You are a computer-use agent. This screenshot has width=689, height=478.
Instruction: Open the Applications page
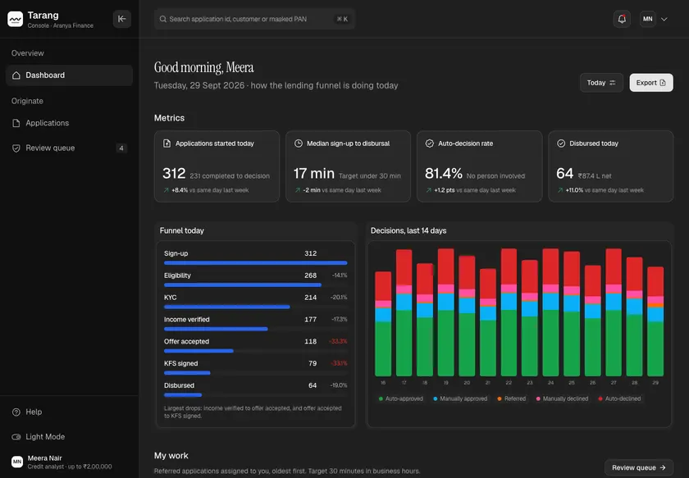point(70,123)
